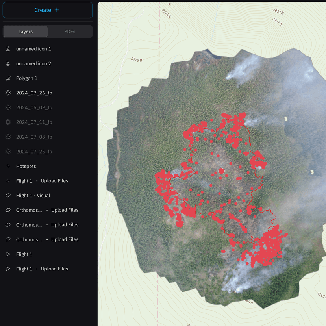Click the ellipse icon beside Flight 1 - Visual
This screenshot has width=326, height=326.
pyautogui.click(x=8, y=196)
